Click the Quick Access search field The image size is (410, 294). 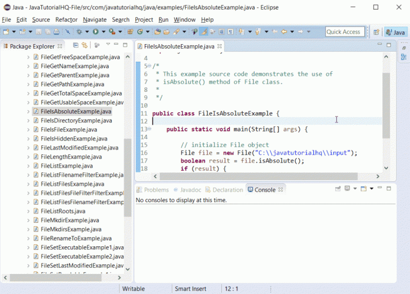pos(345,32)
